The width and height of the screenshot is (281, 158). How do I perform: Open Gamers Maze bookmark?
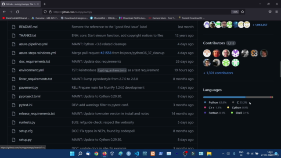point(162,18)
